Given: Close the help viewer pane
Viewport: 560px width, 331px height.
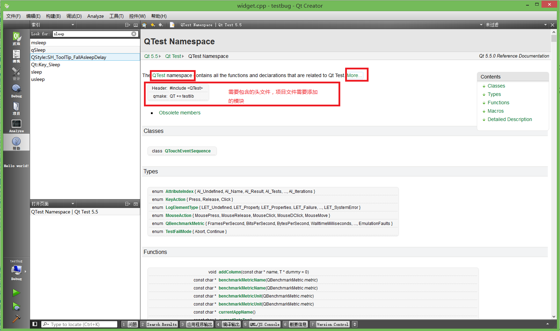Looking at the screenshot, I should [x=552, y=25].
